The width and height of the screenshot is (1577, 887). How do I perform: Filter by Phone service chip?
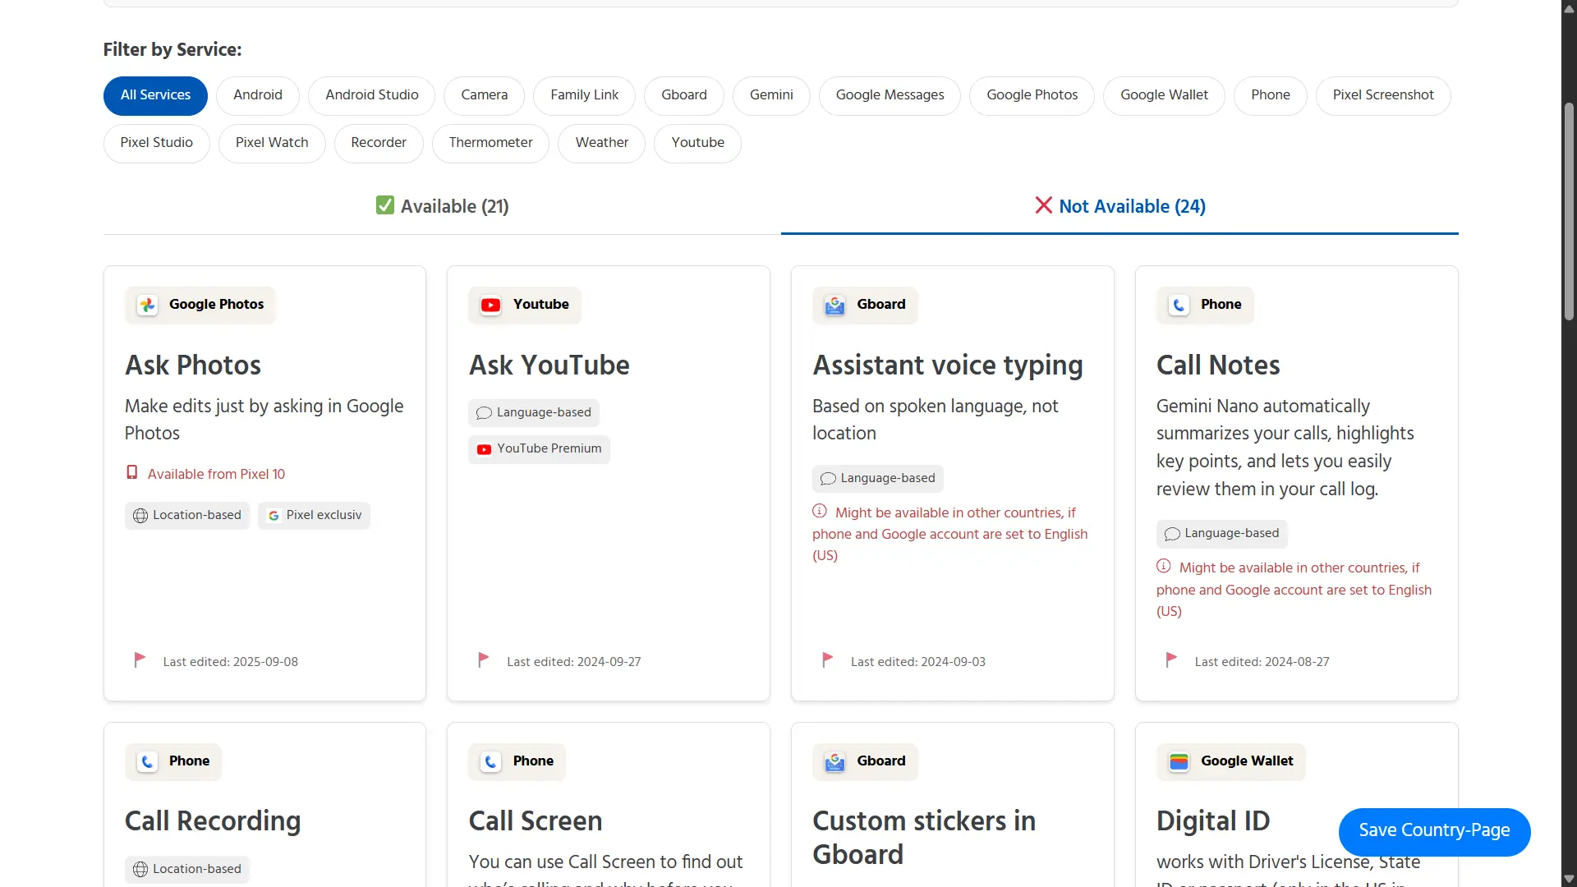pyautogui.click(x=1271, y=95)
